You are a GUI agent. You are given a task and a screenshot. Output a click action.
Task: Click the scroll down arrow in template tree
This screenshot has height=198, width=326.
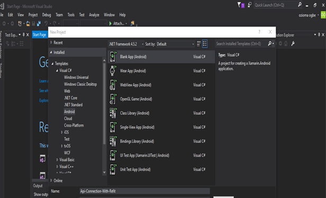coord(104,173)
